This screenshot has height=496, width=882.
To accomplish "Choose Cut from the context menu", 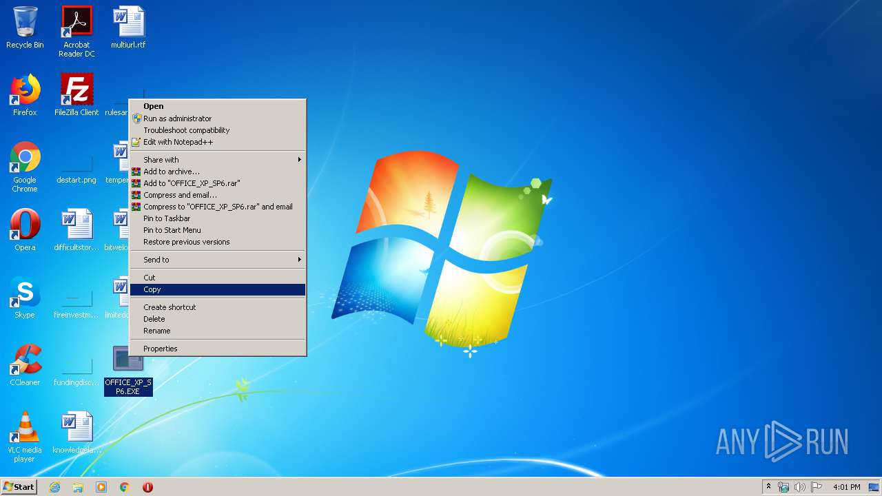I will [218, 278].
